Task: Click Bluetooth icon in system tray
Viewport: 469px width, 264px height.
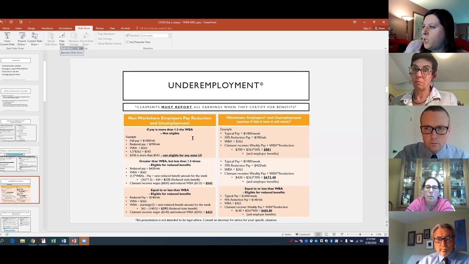Action: pos(332,241)
